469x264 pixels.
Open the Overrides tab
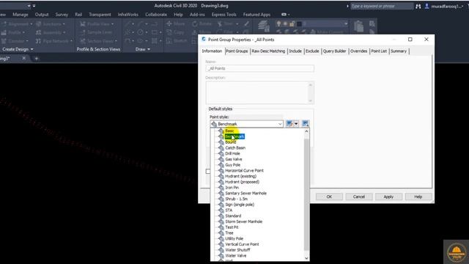358,51
